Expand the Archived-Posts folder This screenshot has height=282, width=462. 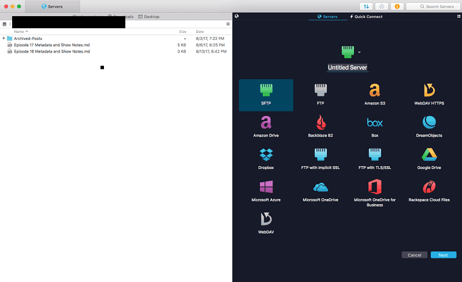[4, 38]
